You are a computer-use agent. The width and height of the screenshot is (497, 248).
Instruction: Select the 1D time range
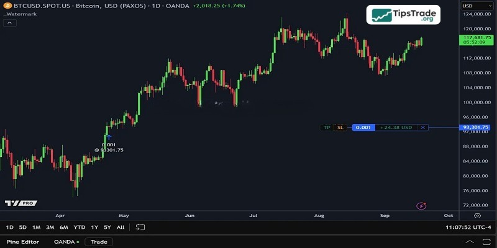point(10,227)
